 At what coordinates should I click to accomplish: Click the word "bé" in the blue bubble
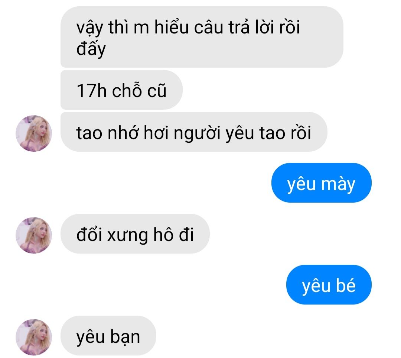[346, 285]
